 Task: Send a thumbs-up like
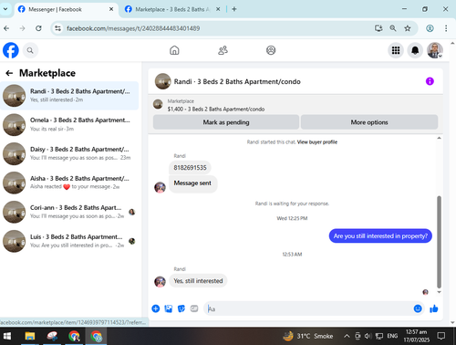(x=434, y=308)
